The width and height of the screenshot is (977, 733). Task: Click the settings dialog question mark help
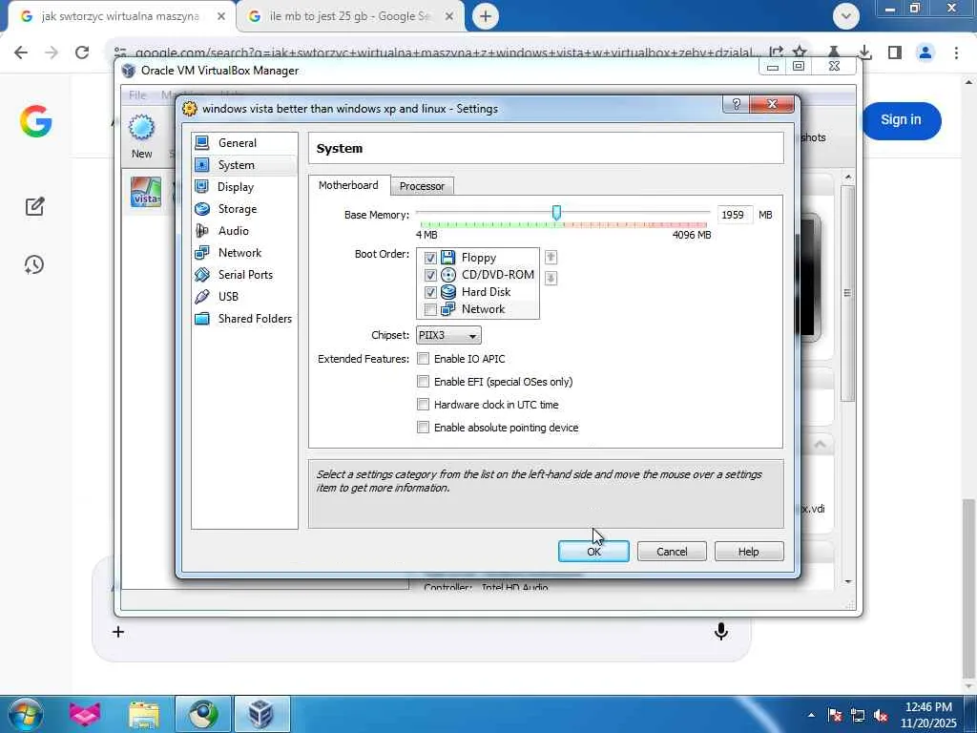tap(736, 104)
